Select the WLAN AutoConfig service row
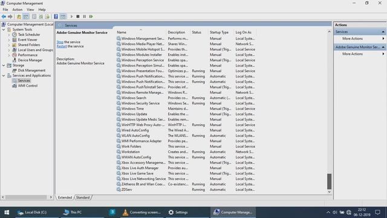The width and height of the screenshot is (387, 218). pos(186,136)
